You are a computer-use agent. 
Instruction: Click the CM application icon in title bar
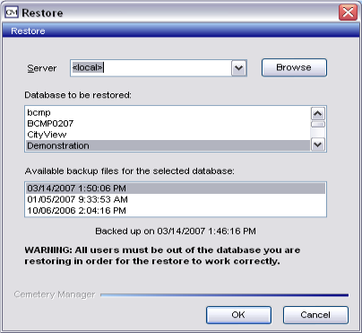pos(12,13)
